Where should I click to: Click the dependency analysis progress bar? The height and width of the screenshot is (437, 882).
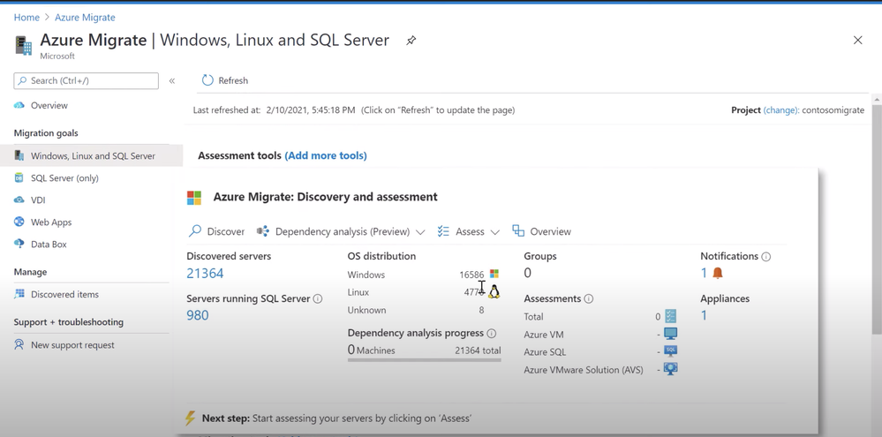point(424,359)
